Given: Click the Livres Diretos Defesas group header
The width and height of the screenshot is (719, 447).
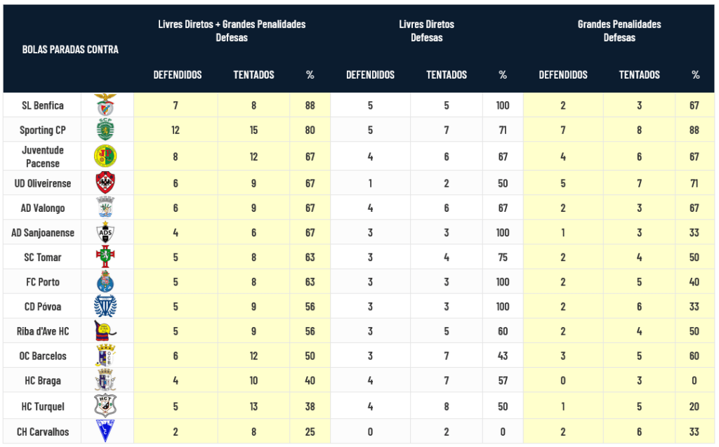Looking at the screenshot, I should click(x=426, y=31).
